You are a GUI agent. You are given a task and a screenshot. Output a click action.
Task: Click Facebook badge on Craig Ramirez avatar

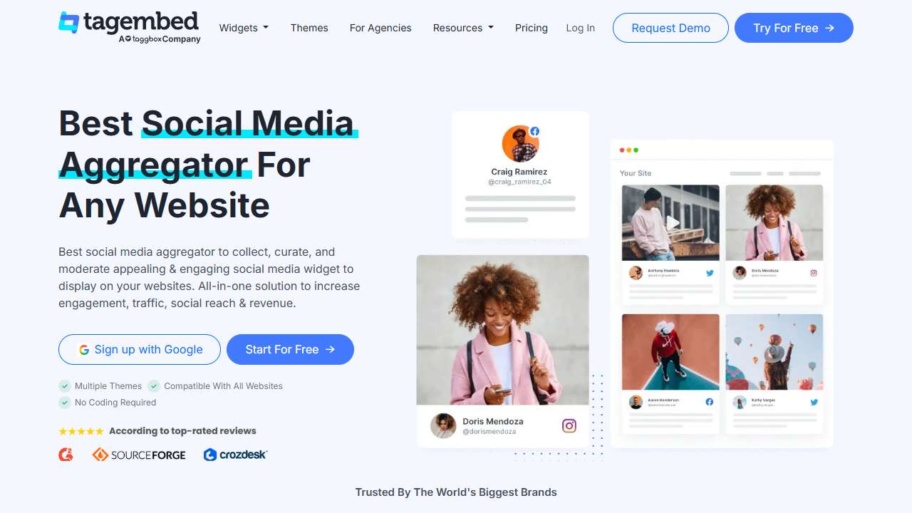[534, 131]
